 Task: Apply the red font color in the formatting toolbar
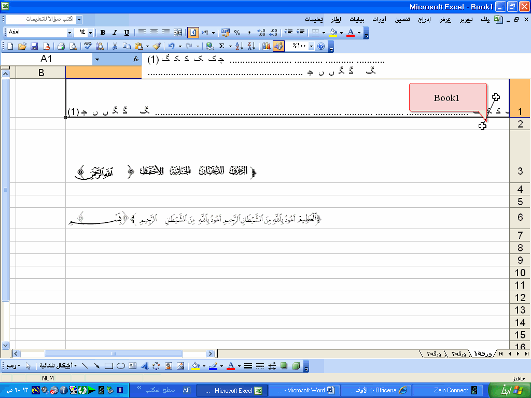[351, 33]
